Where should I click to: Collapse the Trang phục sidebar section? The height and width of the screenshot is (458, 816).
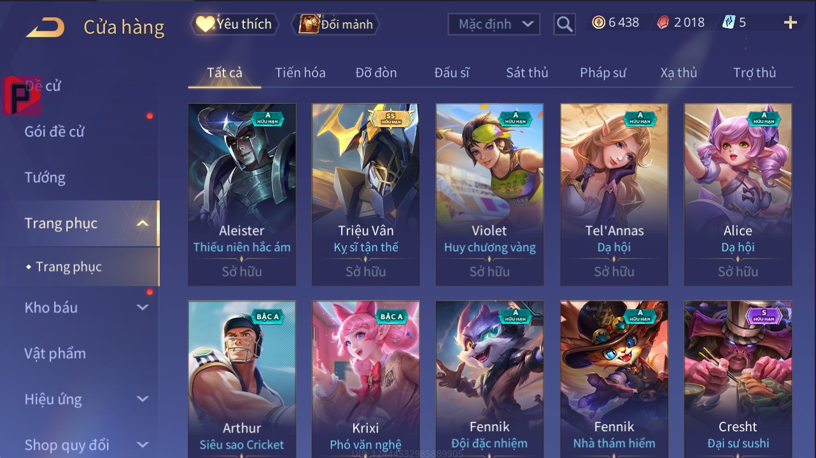(143, 223)
